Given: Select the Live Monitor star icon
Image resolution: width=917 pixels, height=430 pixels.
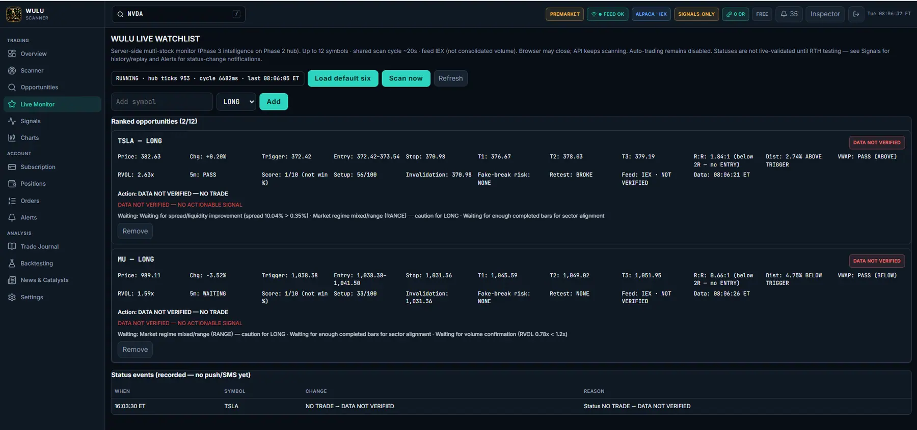Looking at the screenshot, I should [12, 104].
